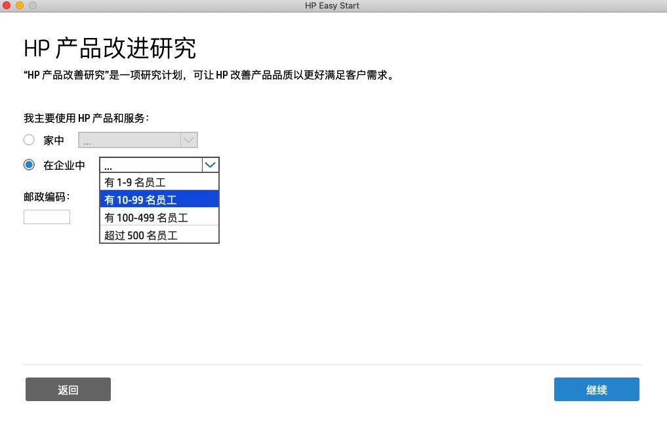667x426 pixels.
Task: Select the 家中 radio button
Action: [x=29, y=140]
